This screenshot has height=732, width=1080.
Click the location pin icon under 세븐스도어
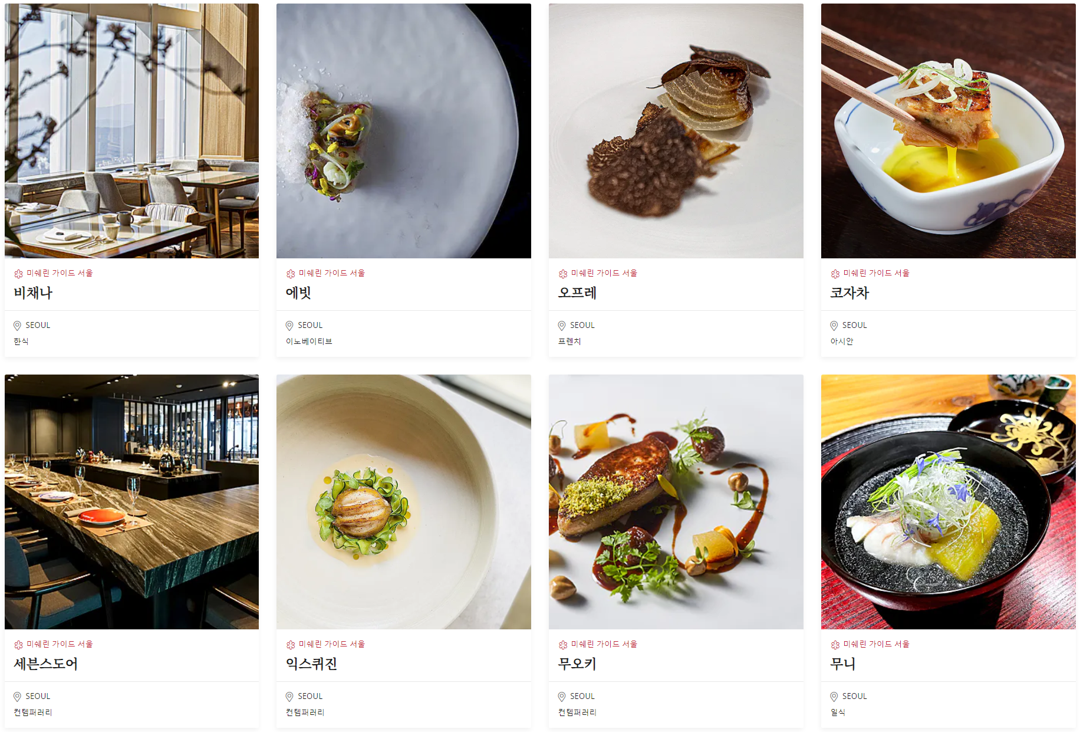coord(17,697)
